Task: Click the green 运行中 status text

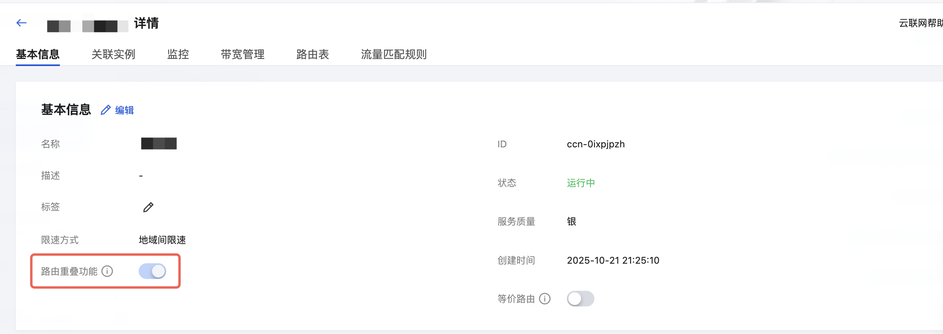Action: click(x=581, y=183)
